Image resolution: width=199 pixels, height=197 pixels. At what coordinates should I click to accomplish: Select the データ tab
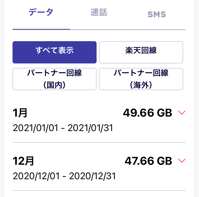click(41, 12)
